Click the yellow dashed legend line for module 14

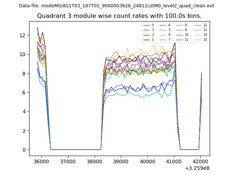pos(198,35)
